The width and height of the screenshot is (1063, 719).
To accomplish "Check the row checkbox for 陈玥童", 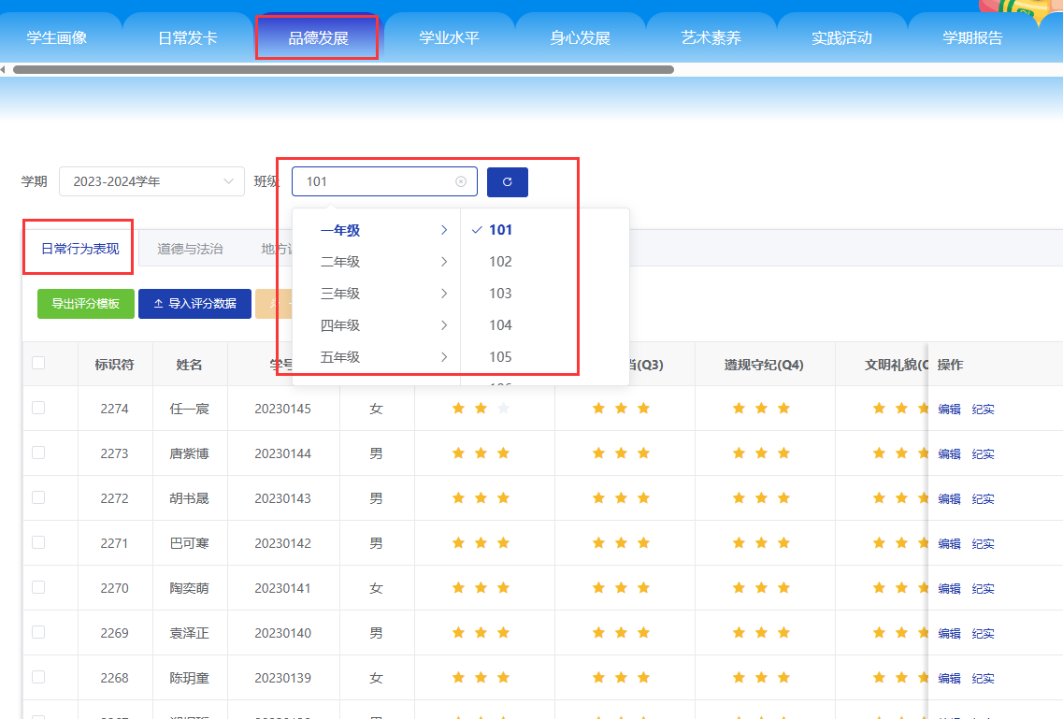I will coord(38,677).
